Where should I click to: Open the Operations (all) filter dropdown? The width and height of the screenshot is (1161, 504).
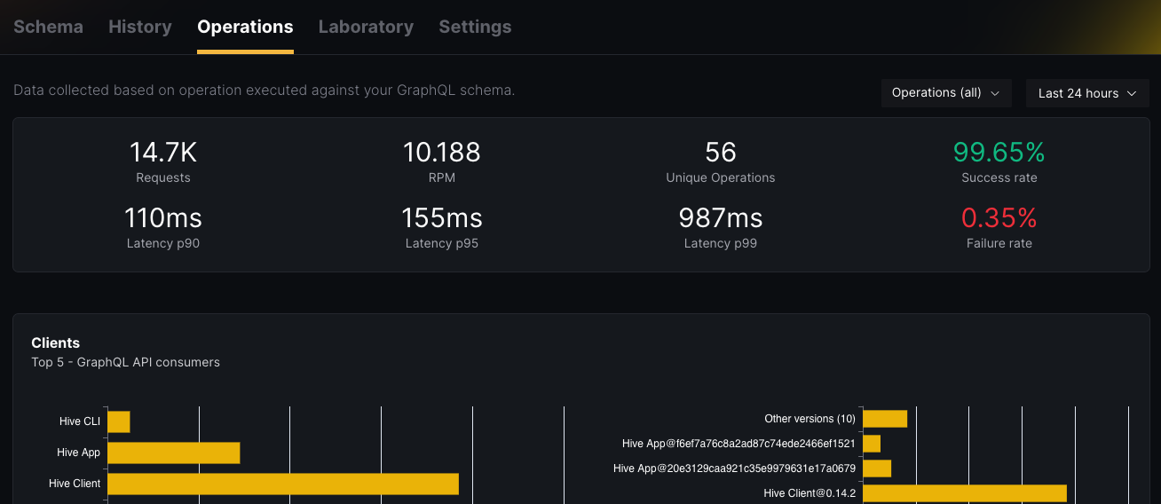[x=937, y=93]
